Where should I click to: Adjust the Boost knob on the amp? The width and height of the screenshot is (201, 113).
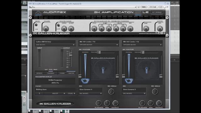pos(146,29)
